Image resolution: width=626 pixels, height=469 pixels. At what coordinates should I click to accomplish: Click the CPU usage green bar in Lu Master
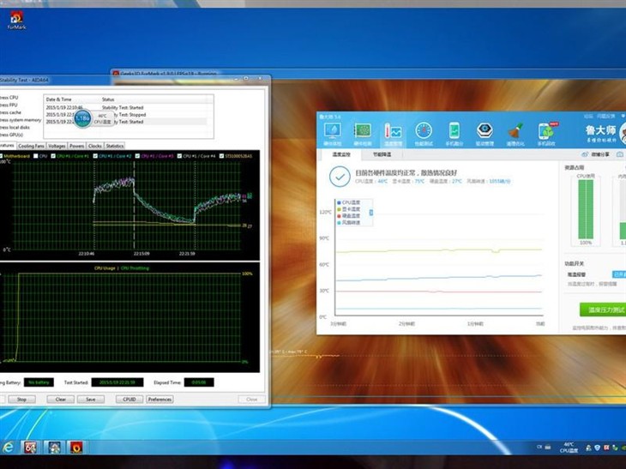[x=586, y=209]
